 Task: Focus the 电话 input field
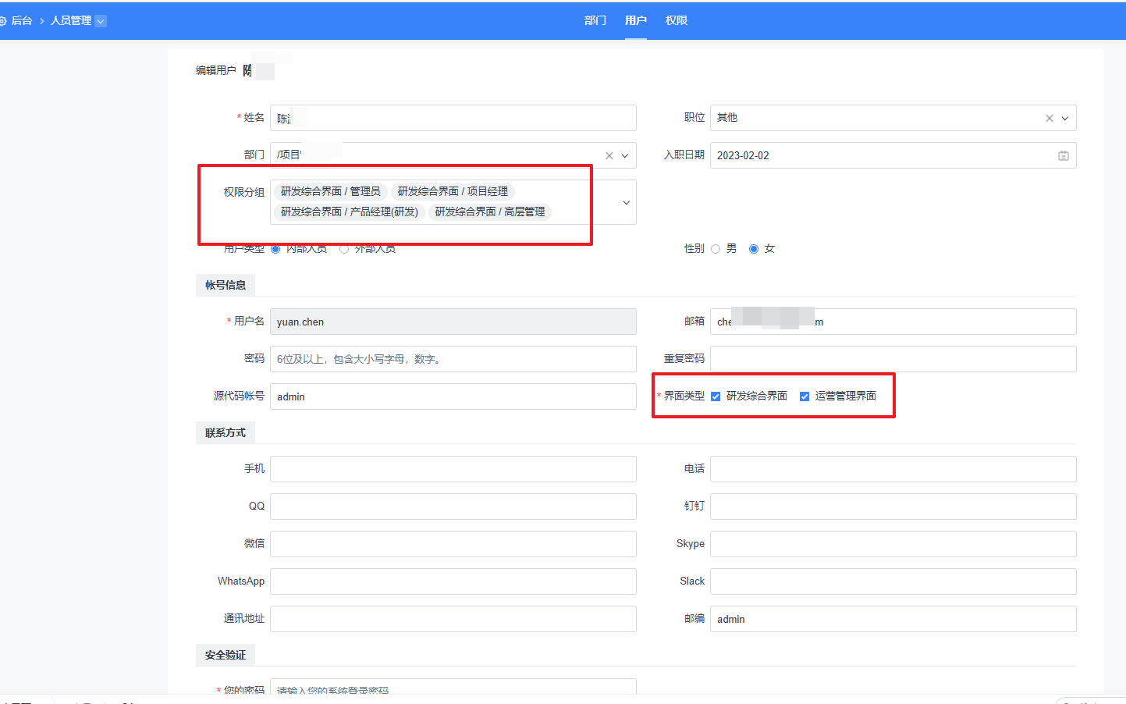click(x=893, y=469)
